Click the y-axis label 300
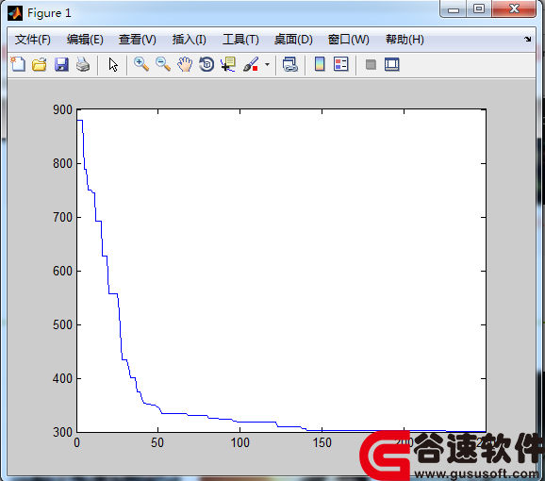 [62, 432]
